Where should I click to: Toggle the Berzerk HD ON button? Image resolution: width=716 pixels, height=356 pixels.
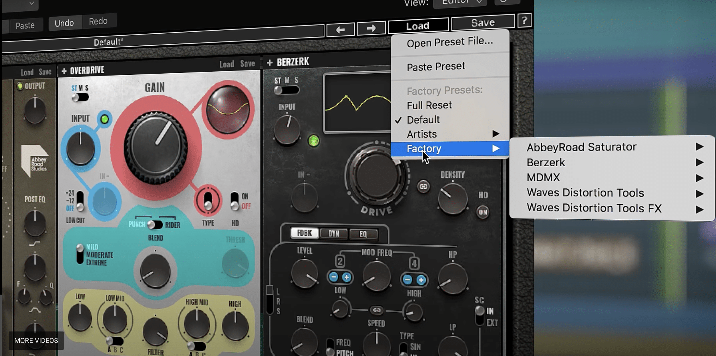coord(483,212)
